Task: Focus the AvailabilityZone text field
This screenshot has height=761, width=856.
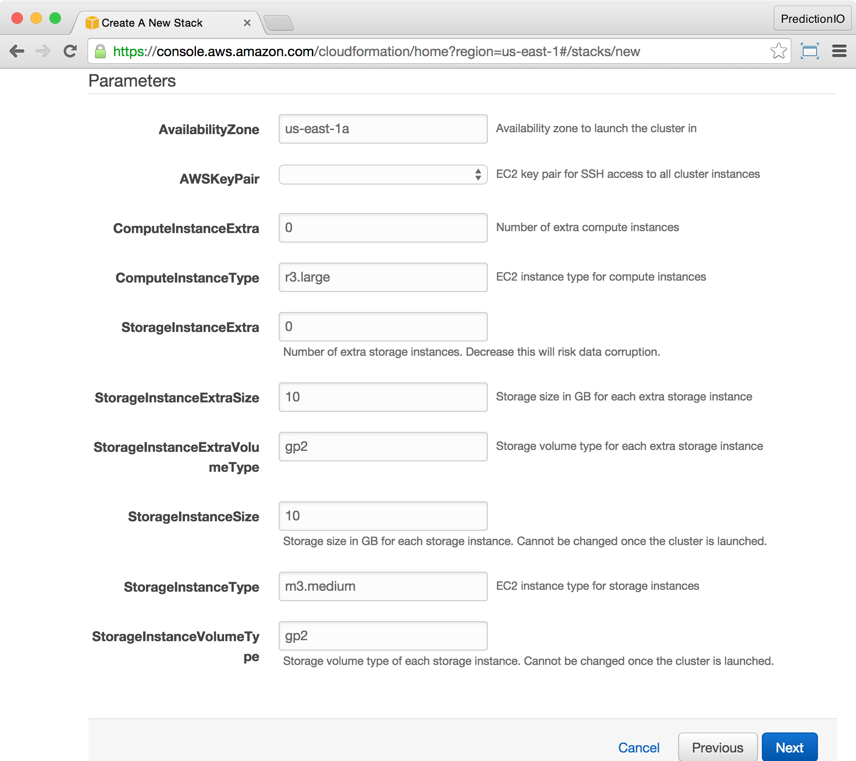Action: [383, 129]
